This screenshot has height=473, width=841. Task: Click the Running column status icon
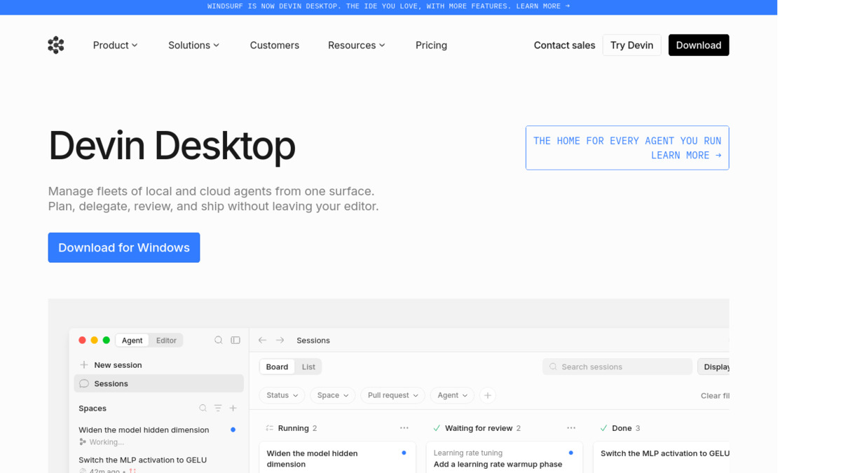pos(270,428)
